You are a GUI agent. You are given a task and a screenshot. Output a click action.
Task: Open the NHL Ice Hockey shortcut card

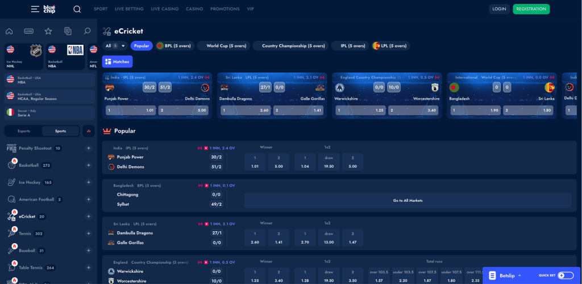(24, 57)
